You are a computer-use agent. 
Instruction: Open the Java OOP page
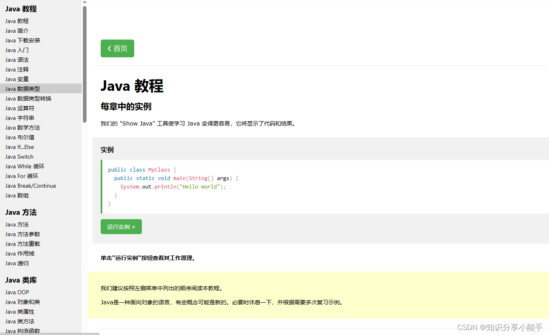(x=17, y=292)
